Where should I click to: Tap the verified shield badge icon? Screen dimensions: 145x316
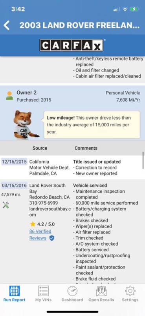click(x=52, y=238)
